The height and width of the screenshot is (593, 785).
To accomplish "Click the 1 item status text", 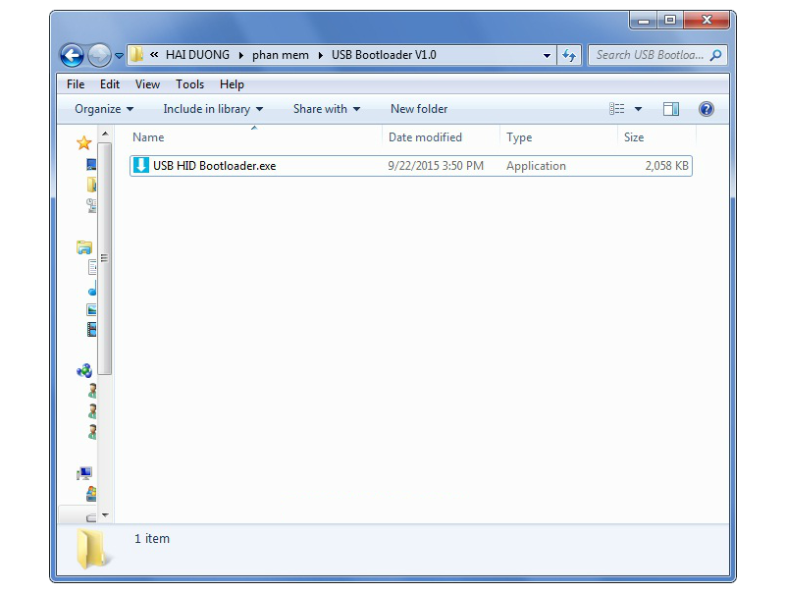I will coord(152,538).
